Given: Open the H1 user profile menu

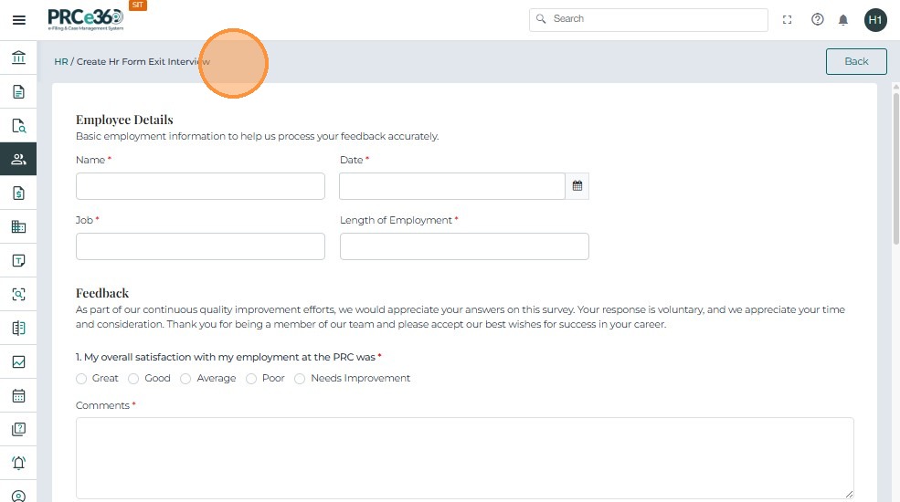Looking at the screenshot, I should click(x=875, y=19).
